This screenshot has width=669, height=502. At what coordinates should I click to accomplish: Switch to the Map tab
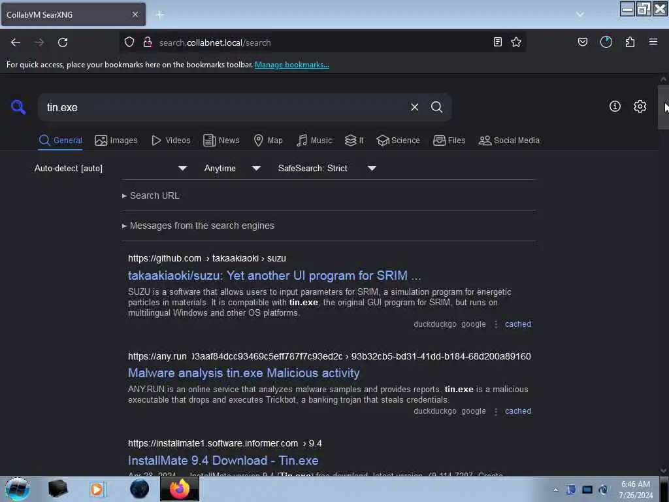(x=269, y=141)
